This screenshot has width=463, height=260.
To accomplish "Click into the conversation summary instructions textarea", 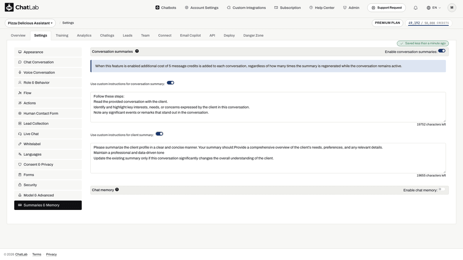I will pos(268,107).
